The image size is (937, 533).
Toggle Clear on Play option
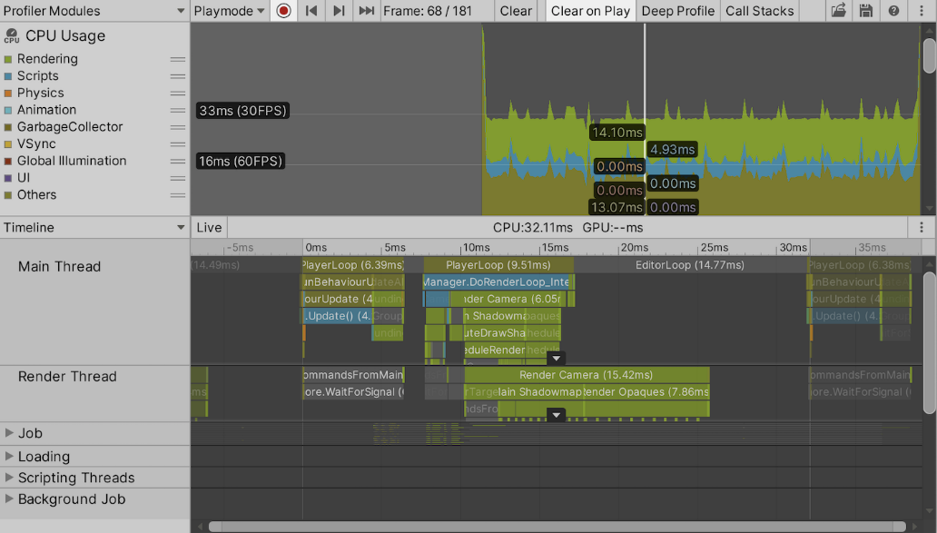[590, 11]
